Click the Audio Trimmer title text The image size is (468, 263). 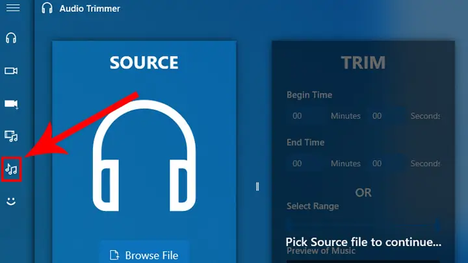[90, 8]
